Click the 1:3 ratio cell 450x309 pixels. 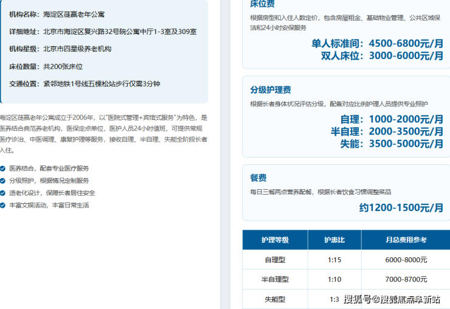pos(334,299)
